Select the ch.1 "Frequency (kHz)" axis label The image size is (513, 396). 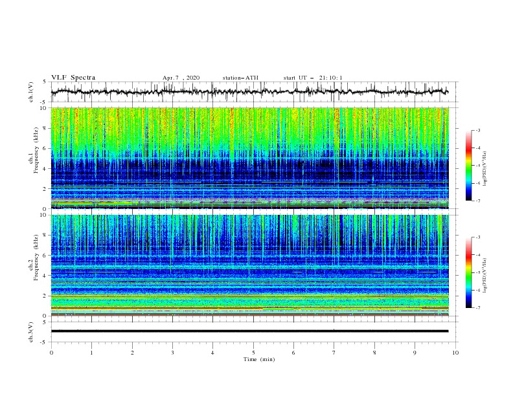pyautogui.click(x=37, y=151)
